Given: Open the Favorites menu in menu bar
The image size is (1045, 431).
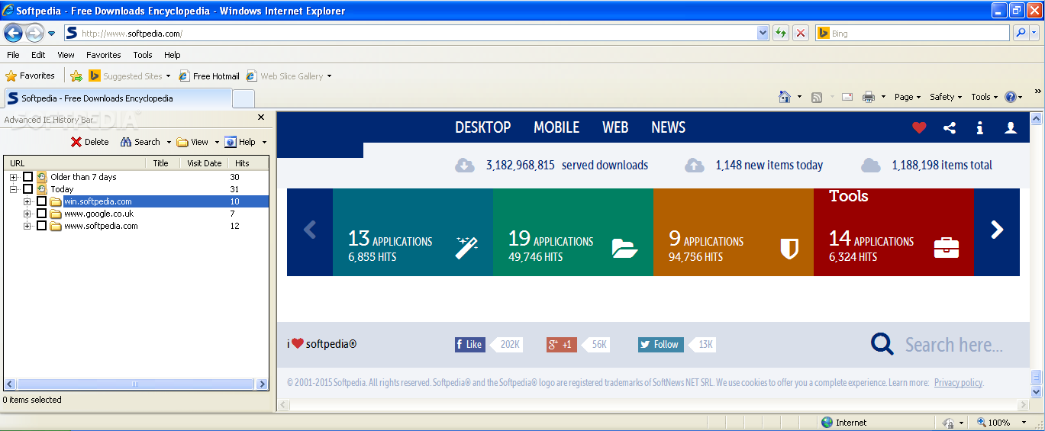Looking at the screenshot, I should (x=104, y=55).
